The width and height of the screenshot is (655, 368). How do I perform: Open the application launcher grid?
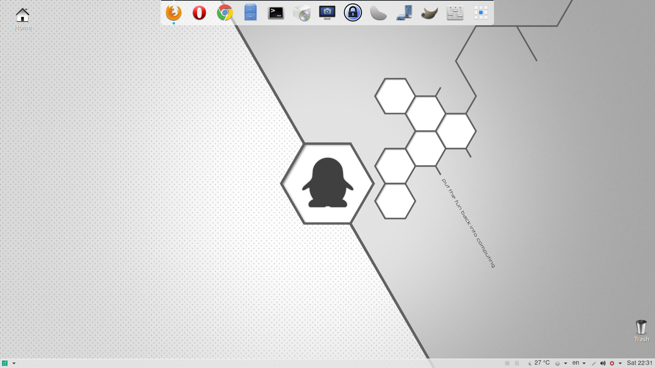481,13
